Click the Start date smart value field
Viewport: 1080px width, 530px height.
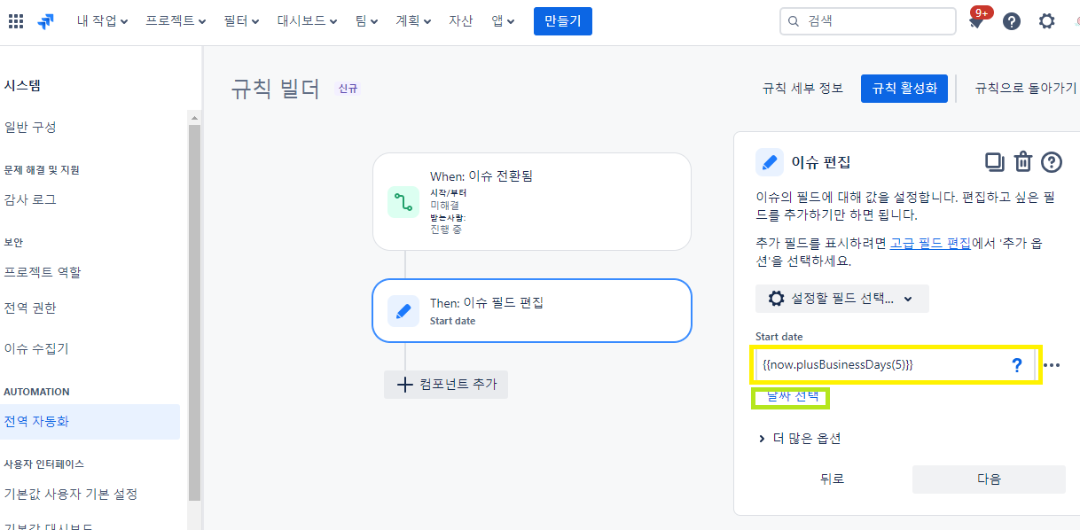coord(896,365)
